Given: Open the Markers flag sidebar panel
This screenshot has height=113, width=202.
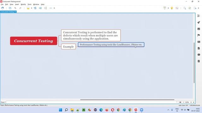Looking at the screenshot, I should pyautogui.click(x=199, y=35).
